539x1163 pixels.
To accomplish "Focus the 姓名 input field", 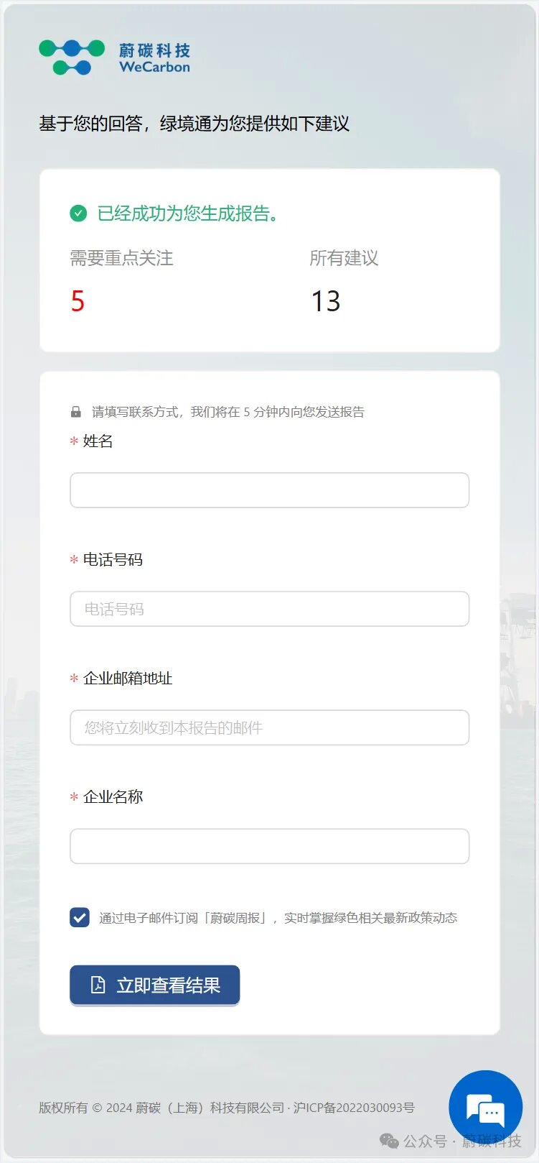I will tap(270, 490).
